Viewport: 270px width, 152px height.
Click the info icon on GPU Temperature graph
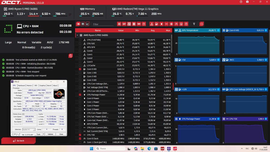(218, 30)
